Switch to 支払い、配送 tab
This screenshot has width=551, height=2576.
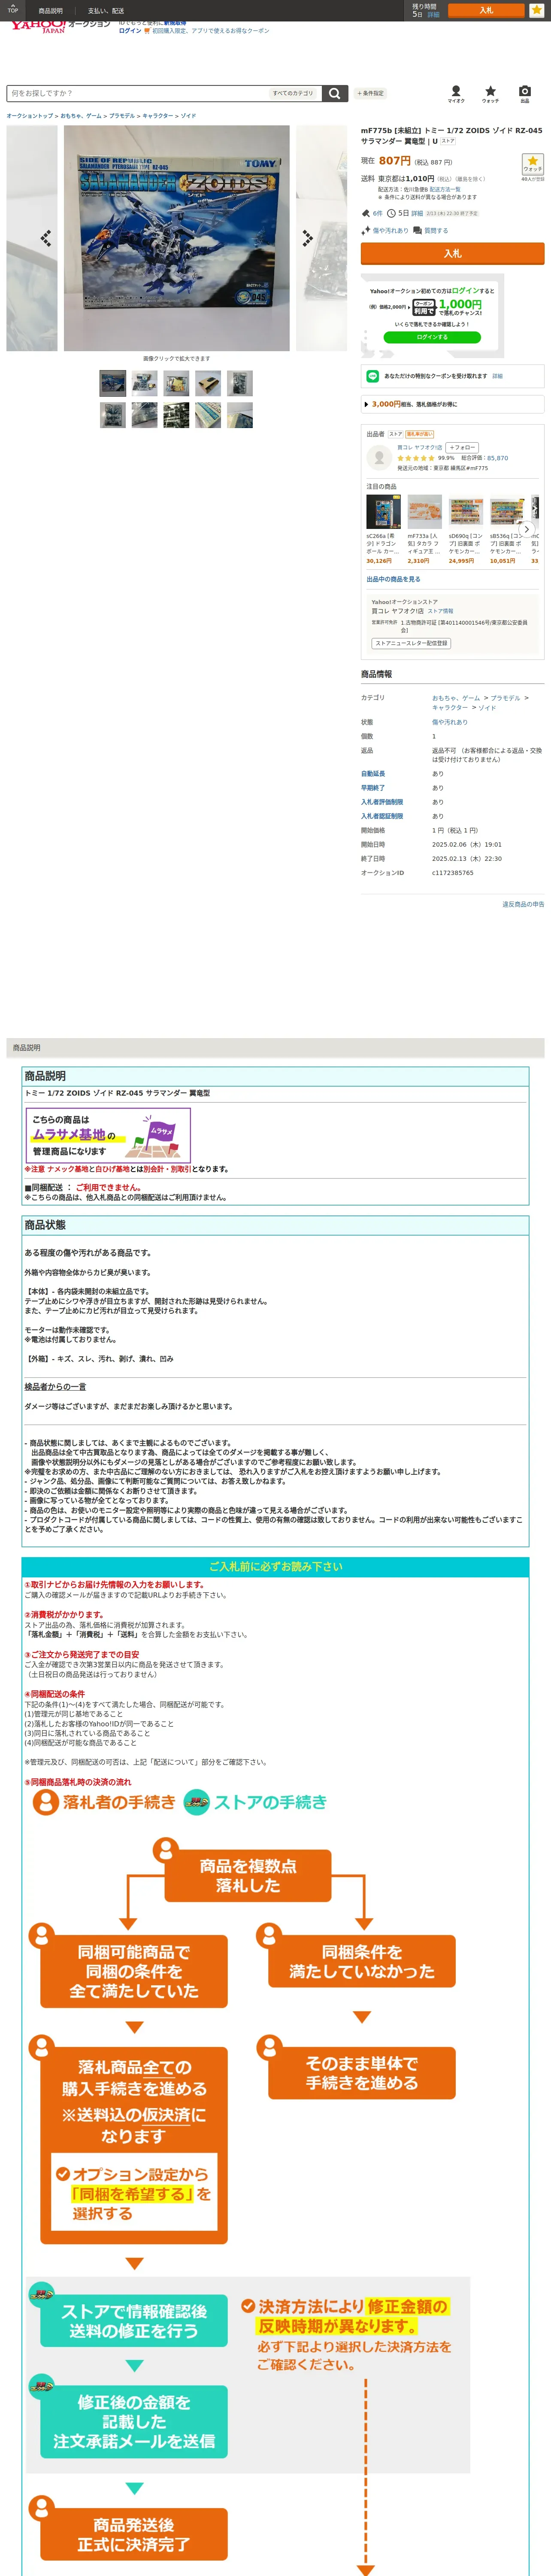tap(106, 11)
